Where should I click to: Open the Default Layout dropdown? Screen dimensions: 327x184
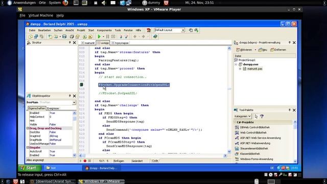point(183,30)
